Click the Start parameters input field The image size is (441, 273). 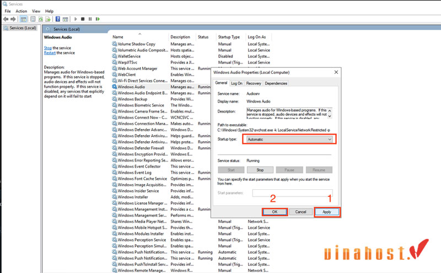293,193
